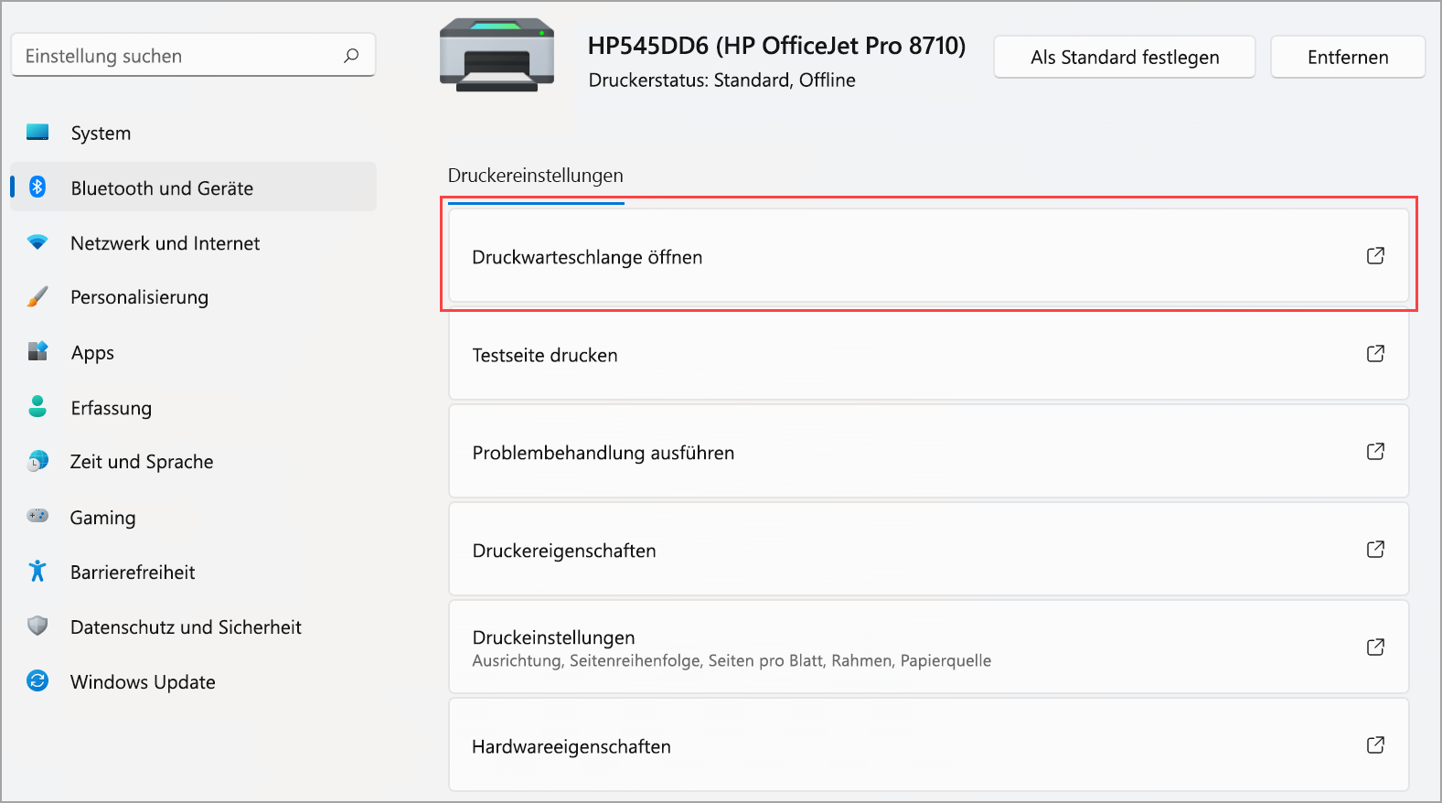Go to Netzwerk und Internet
The image size is (1442, 803).
(x=193, y=242)
